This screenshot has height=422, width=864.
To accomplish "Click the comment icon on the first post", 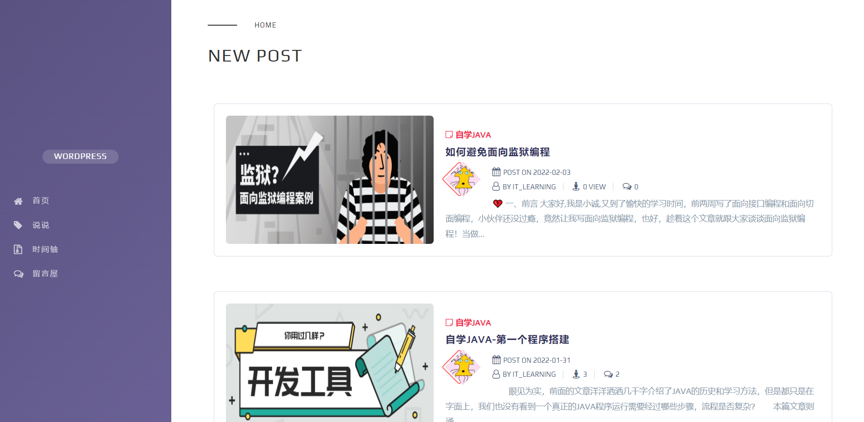I will [627, 187].
